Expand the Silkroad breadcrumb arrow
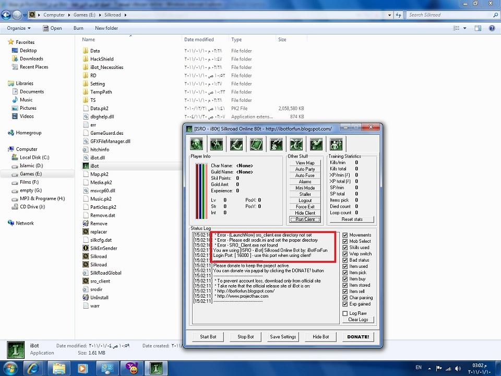Image resolution: width=501 pixels, height=376 pixels. pyautogui.click(x=125, y=15)
